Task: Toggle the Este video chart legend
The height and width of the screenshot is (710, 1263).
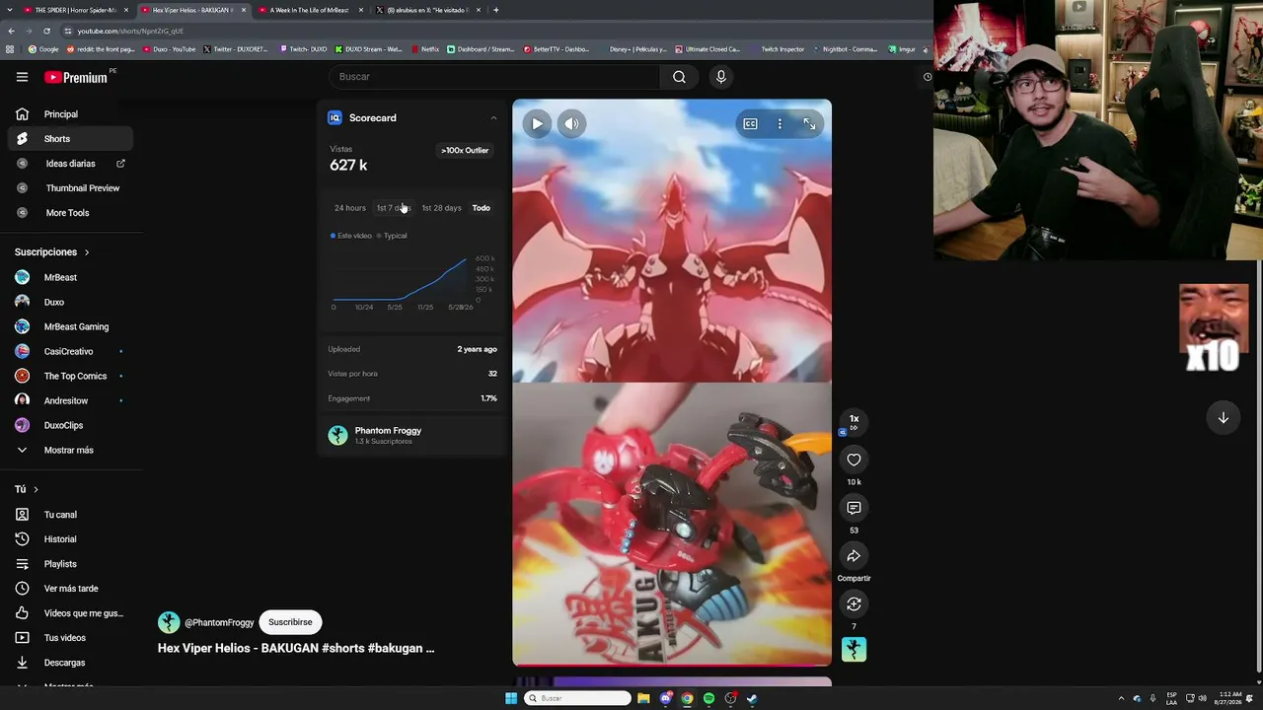Action: [x=351, y=236]
